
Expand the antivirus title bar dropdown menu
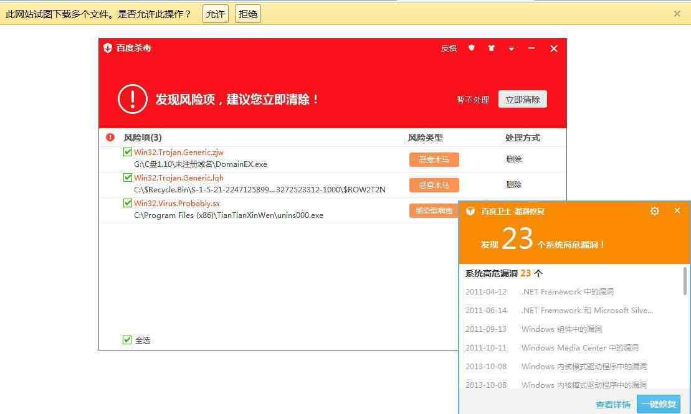(511, 49)
